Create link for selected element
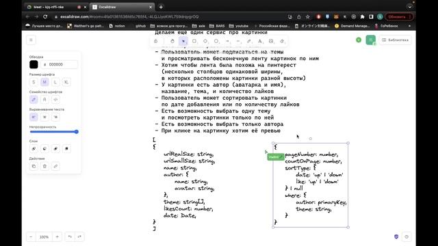 coord(55,166)
